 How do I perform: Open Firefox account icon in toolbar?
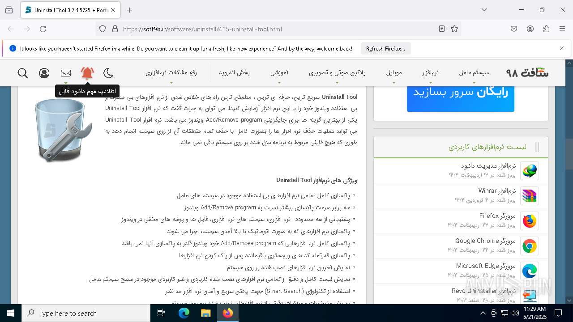pos(530,29)
